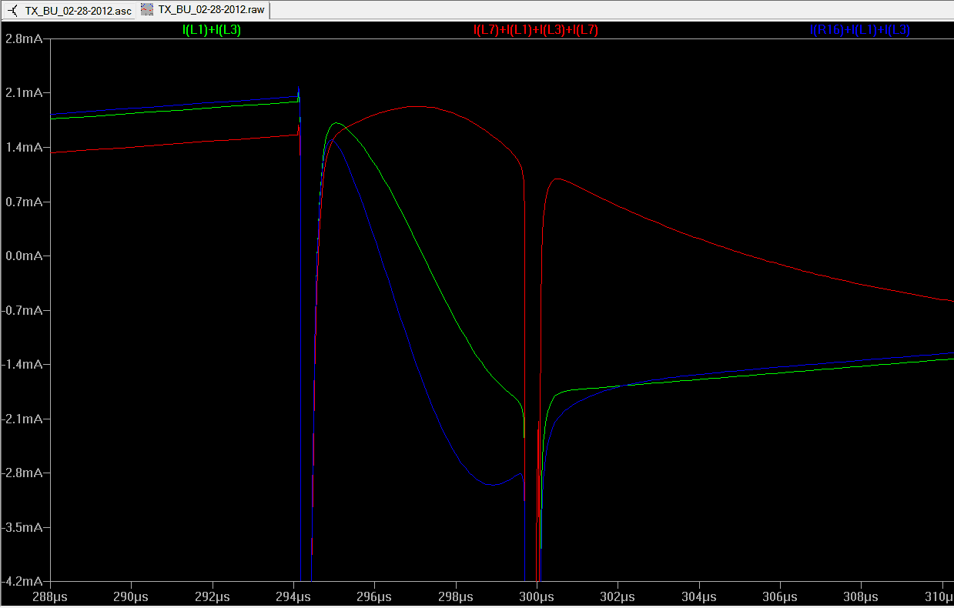Viewport: 954px width, 608px height.
Task: Click the green I(L1)+I(L3) trace label
Action: (212, 30)
